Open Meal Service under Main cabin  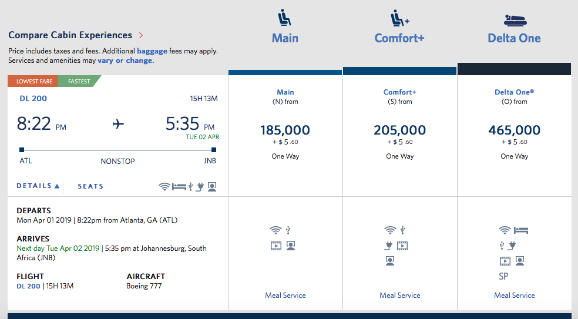pos(285,296)
